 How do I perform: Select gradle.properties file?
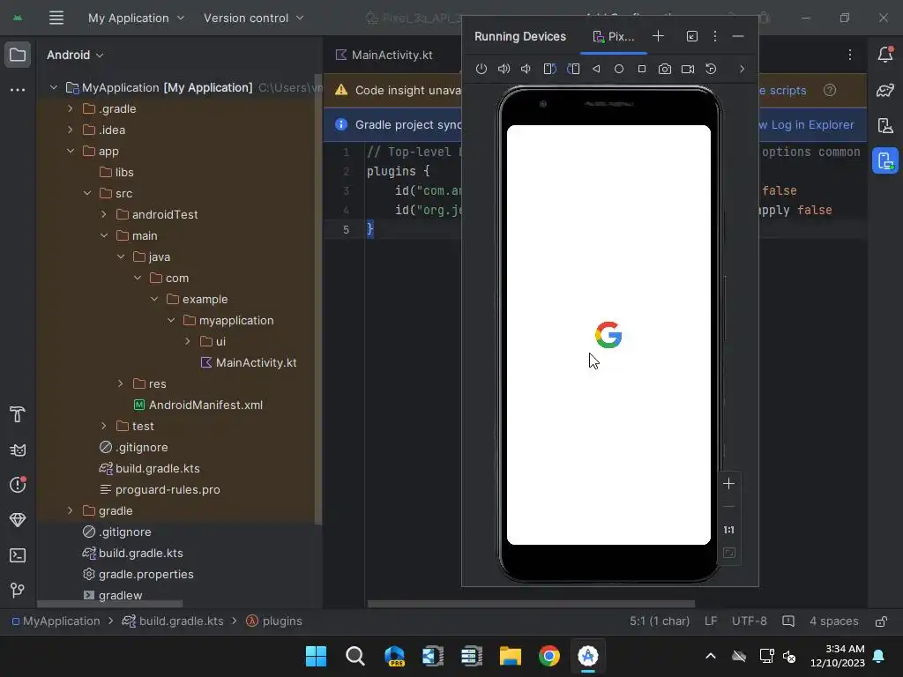pyautogui.click(x=138, y=575)
